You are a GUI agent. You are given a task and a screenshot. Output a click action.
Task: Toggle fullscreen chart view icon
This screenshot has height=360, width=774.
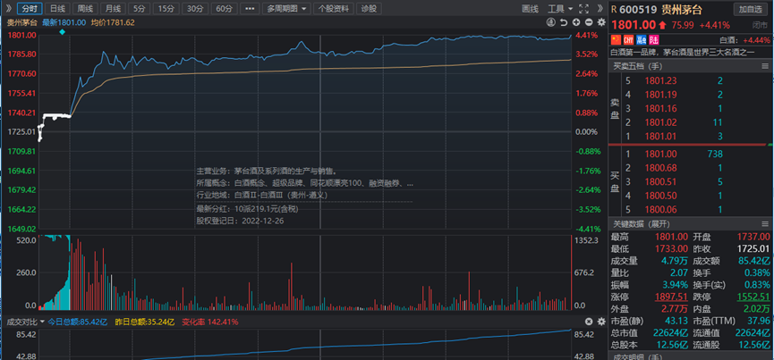[584, 8]
